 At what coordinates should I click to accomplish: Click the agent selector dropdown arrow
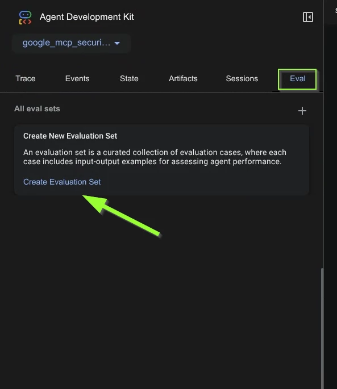tap(117, 43)
